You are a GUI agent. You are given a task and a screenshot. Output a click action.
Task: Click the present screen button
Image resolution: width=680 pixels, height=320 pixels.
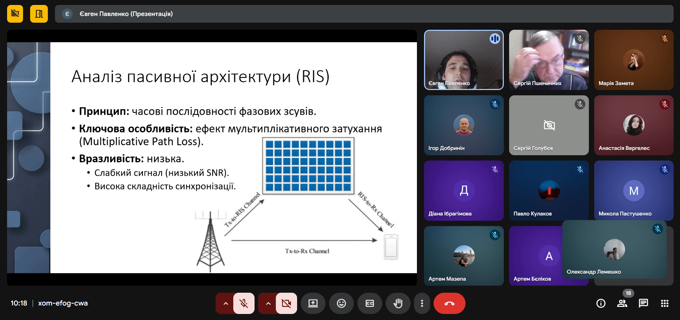(313, 303)
